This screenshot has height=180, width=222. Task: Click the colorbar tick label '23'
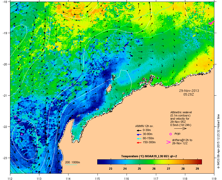pyautogui.click(x=110, y=169)
